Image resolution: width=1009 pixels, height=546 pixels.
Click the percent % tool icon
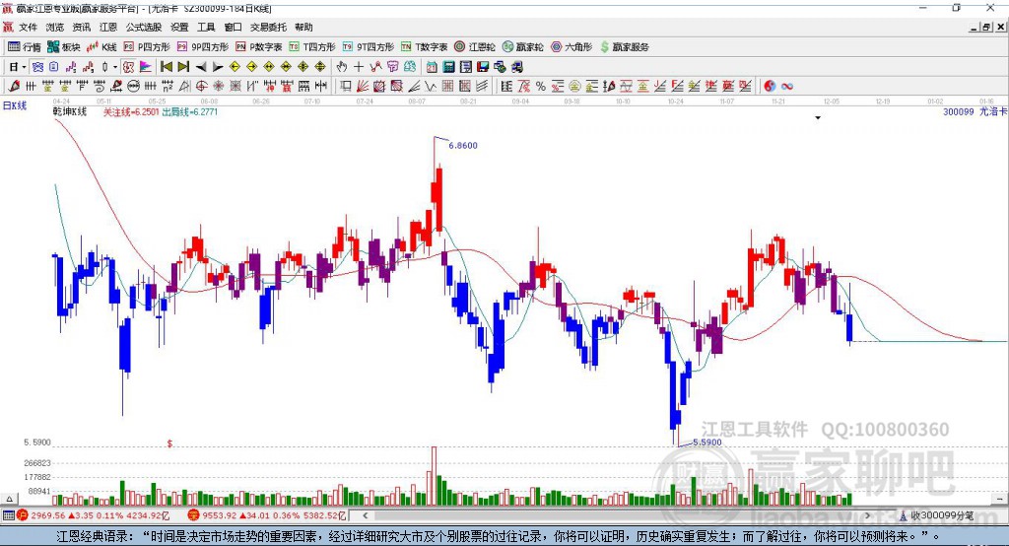click(541, 87)
